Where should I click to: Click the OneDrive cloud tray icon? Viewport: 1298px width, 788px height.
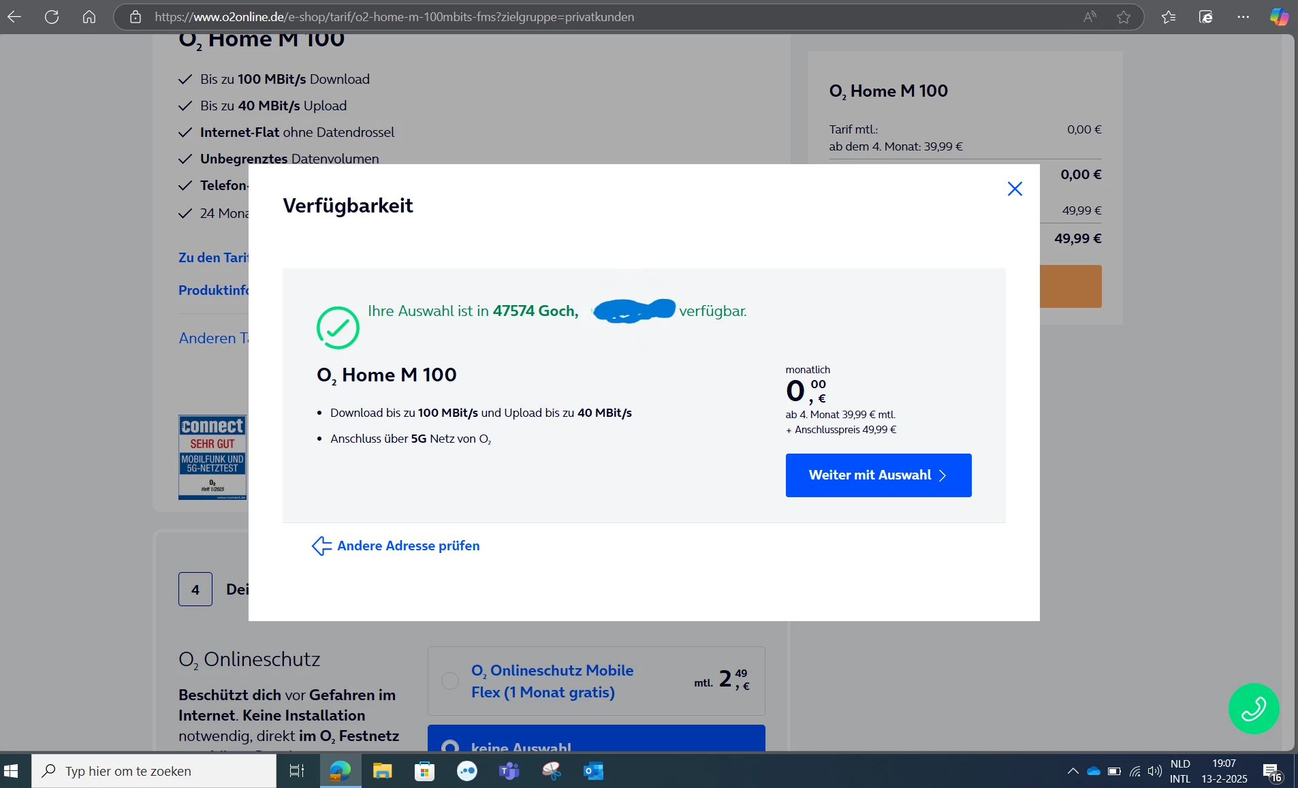[x=1094, y=771]
